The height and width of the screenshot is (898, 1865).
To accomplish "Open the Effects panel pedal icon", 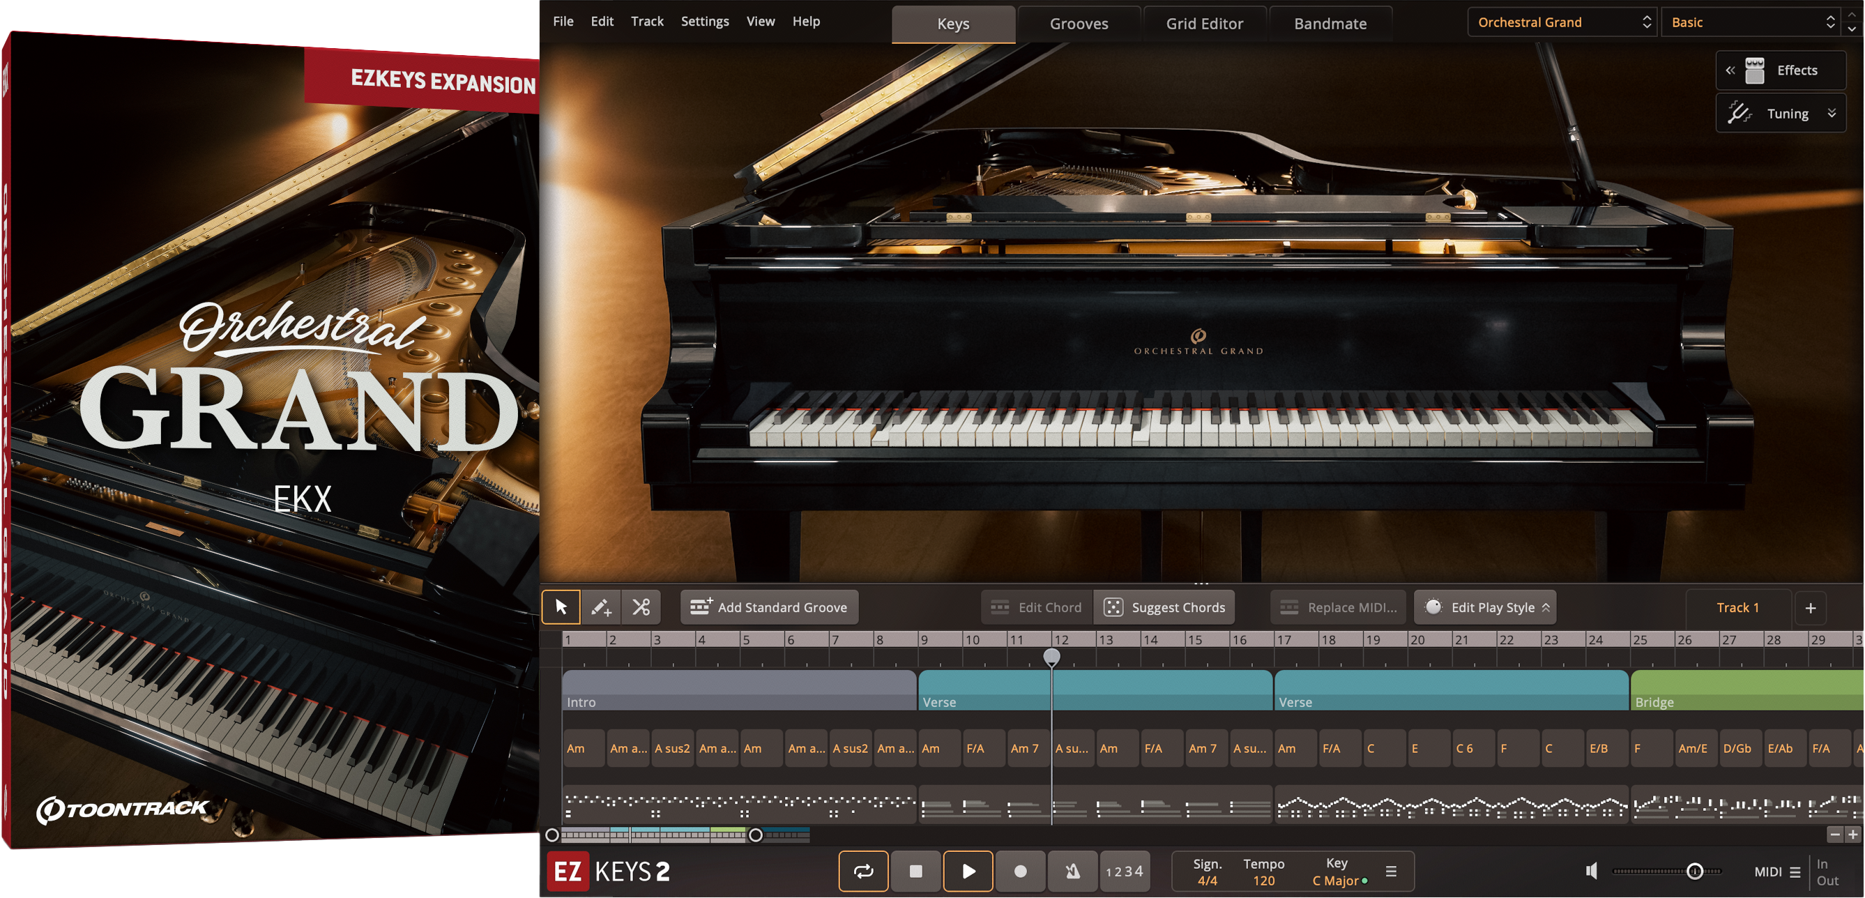I will coord(1755,70).
